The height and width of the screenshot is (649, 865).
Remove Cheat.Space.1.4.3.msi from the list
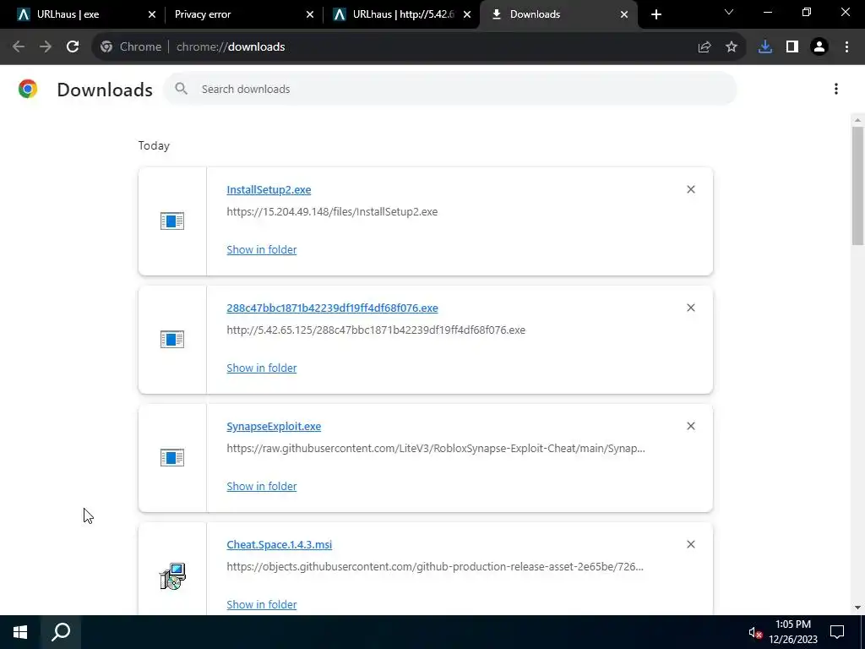tap(691, 544)
